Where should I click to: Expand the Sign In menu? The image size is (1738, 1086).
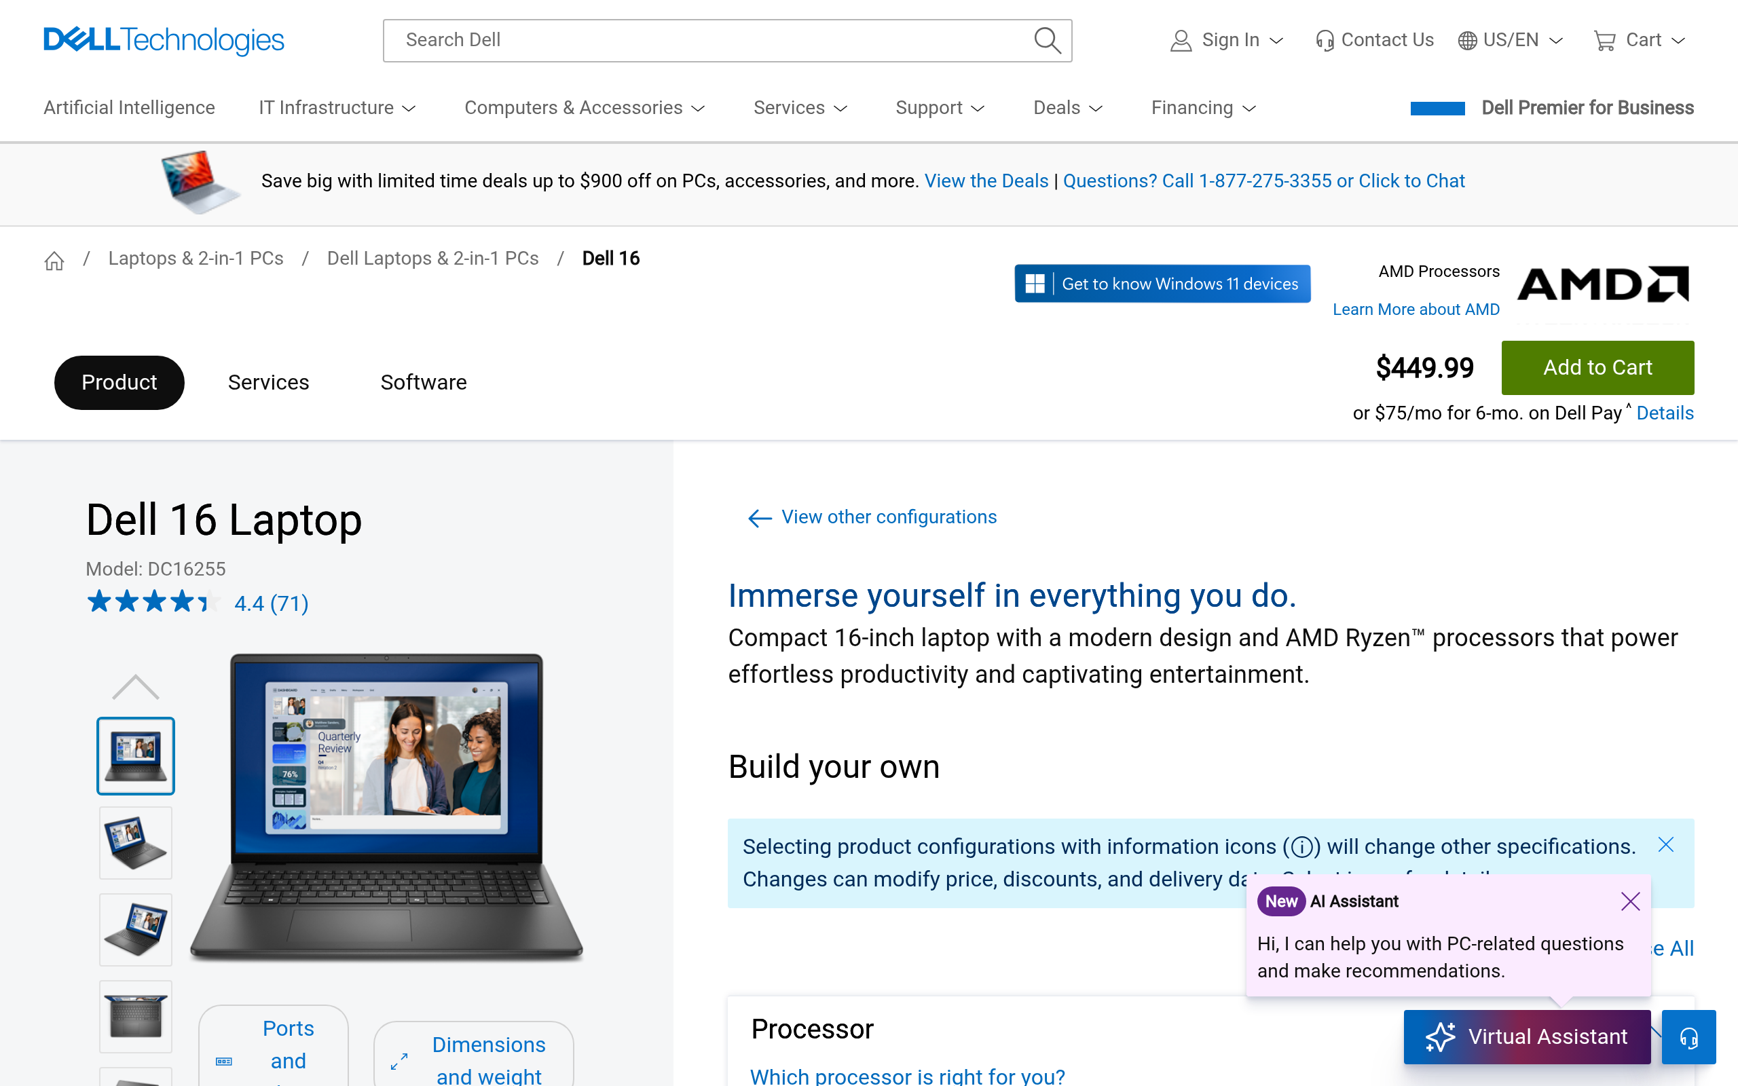1227,40
